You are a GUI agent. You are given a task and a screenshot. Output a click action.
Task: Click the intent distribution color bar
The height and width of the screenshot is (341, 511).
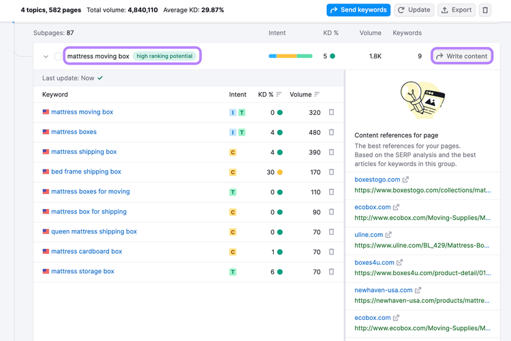(290, 56)
